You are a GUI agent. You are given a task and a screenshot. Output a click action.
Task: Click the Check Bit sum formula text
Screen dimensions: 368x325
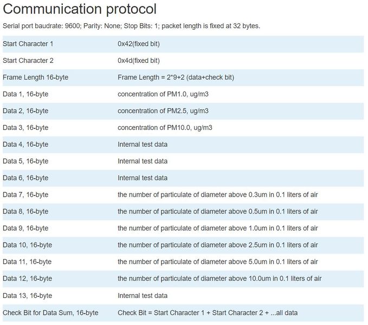click(208, 313)
